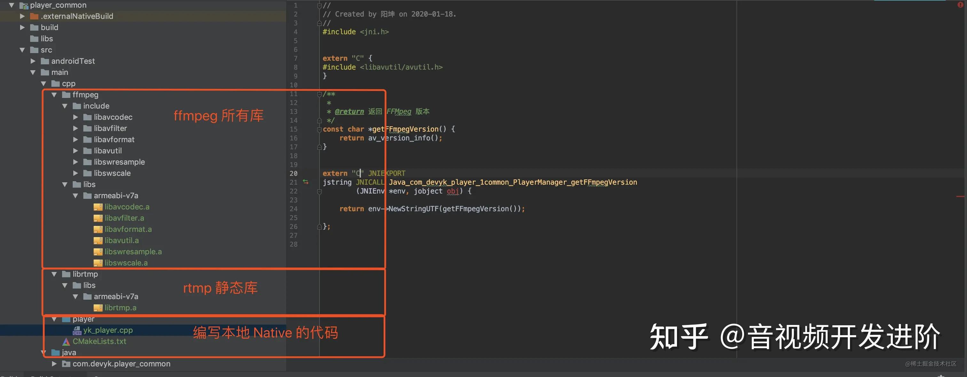Fold the doc comment at line 11
This screenshot has width=967, height=377.
tap(319, 94)
